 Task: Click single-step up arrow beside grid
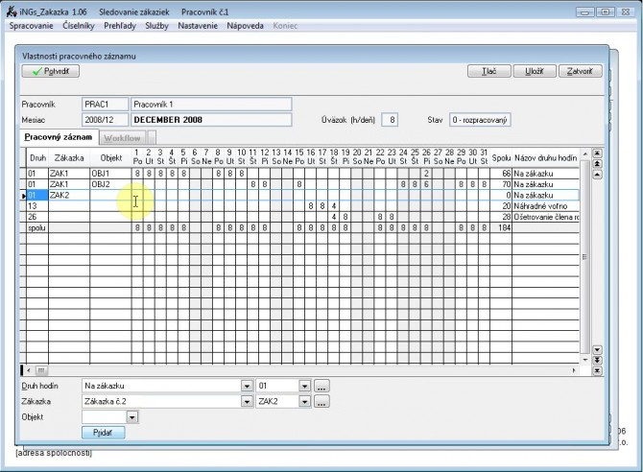598,175
